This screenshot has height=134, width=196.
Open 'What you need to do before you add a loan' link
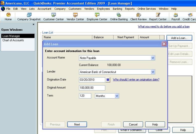164,26
